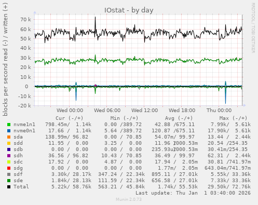Click the '60 k' y-axis label
The width and height of the screenshot is (258, 205).
pos(25,29)
